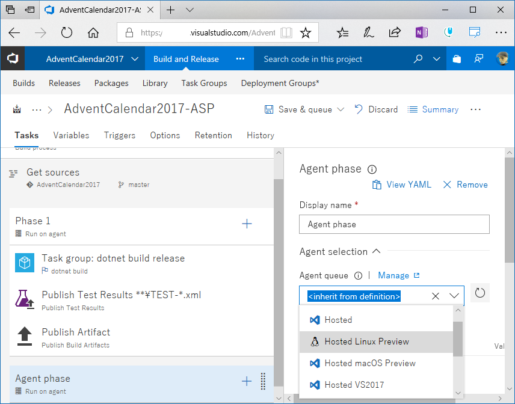
Task: Select the Hosted queue option
Action: [x=377, y=320]
